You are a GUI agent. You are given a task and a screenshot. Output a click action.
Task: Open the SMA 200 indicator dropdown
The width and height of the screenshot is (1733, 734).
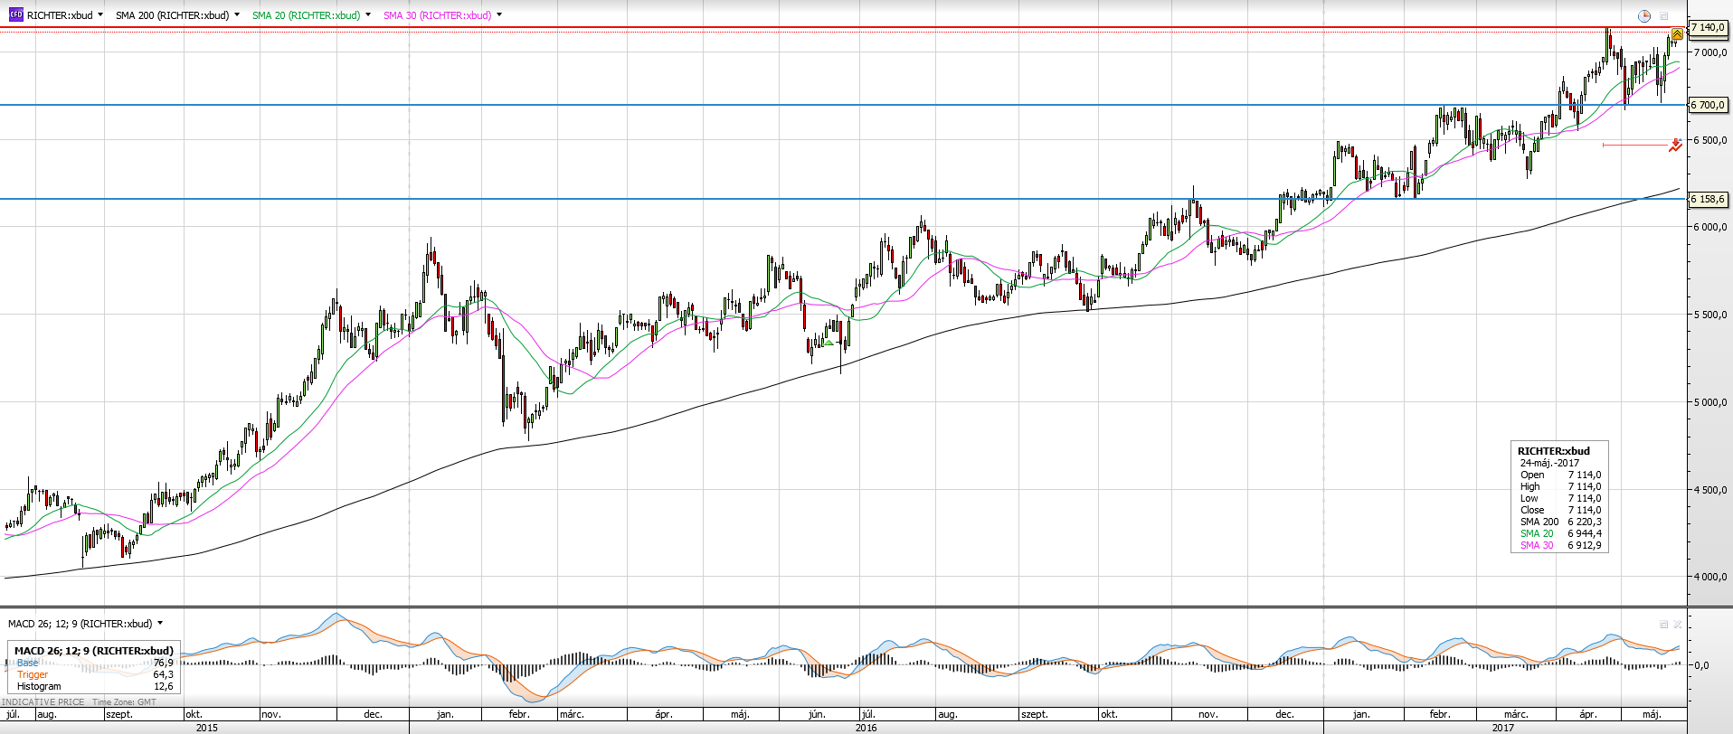[x=237, y=14]
